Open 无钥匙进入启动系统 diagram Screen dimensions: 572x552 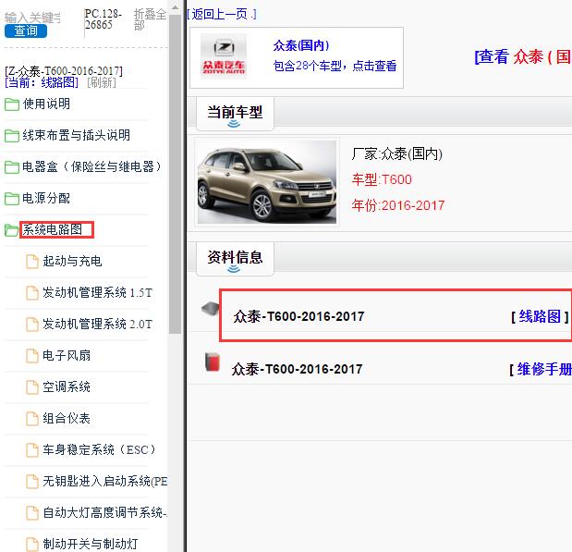point(105,481)
